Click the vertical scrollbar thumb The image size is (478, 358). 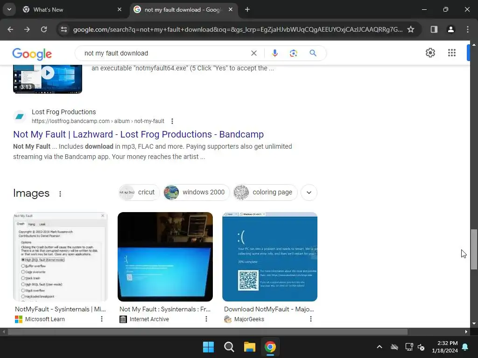pos(474,249)
